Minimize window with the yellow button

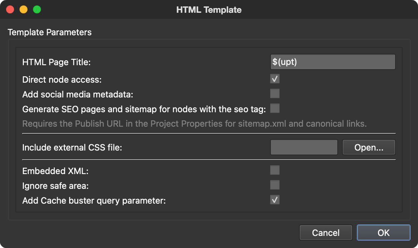(x=24, y=10)
